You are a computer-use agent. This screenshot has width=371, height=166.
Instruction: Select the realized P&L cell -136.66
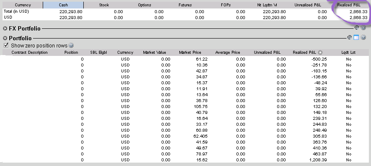tap(319, 77)
